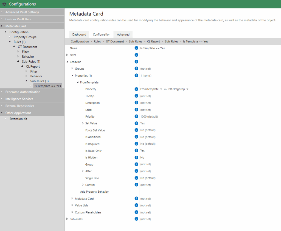Click the info icon next to Name
The height and width of the screenshot is (231, 281).
tap(136, 48)
